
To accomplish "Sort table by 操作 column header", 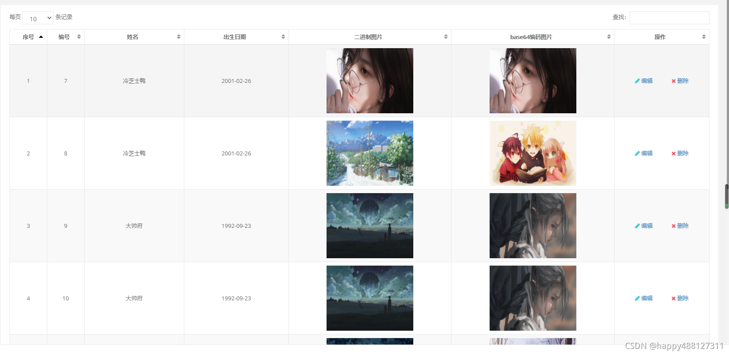I will [x=662, y=37].
